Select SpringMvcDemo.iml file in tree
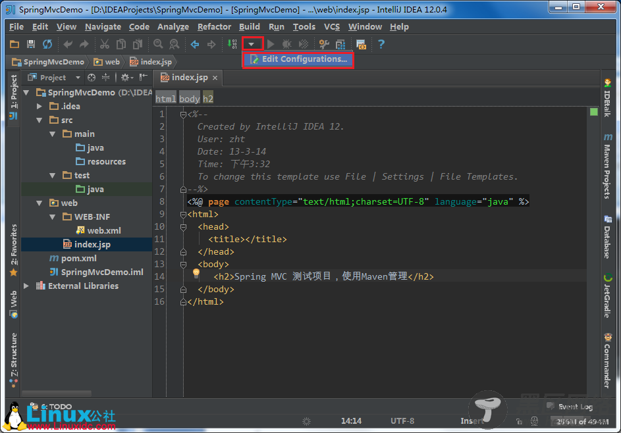The width and height of the screenshot is (621, 433). pyautogui.click(x=96, y=272)
